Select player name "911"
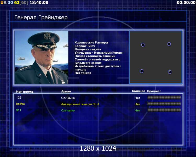Image resolution: width=196 pixels, height=157 pixels. [19, 110]
